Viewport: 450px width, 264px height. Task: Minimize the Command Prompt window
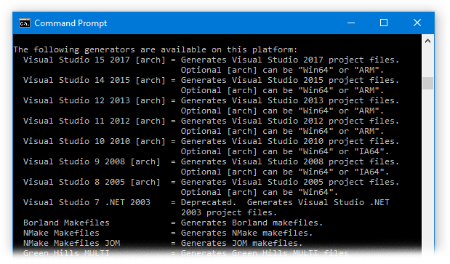pyautogui.click(x=351, y=23)
